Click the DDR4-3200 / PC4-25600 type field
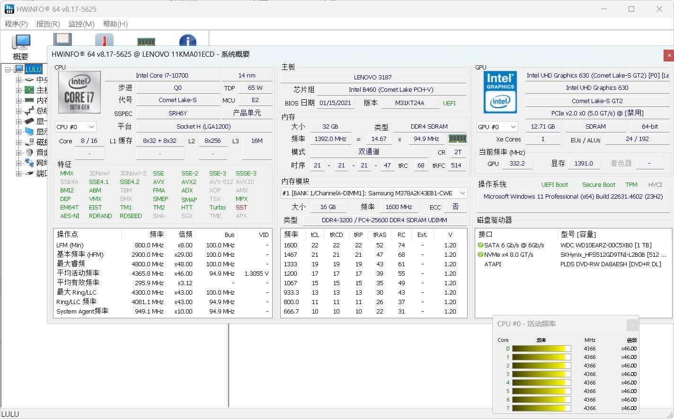 pyautogui.click(x=384, y=220)
